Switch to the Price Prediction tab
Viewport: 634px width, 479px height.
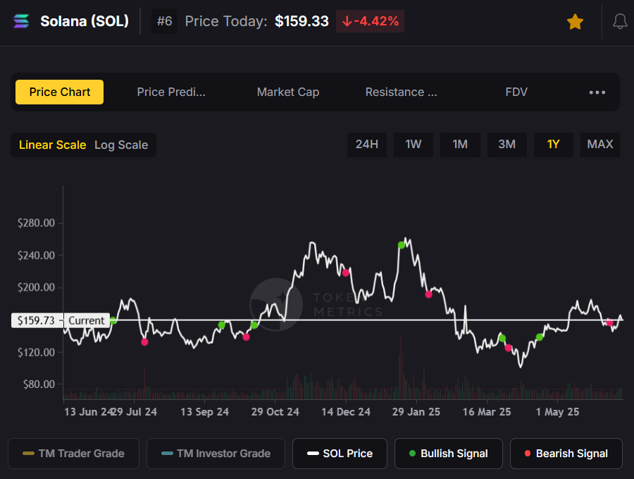point(171,92)
